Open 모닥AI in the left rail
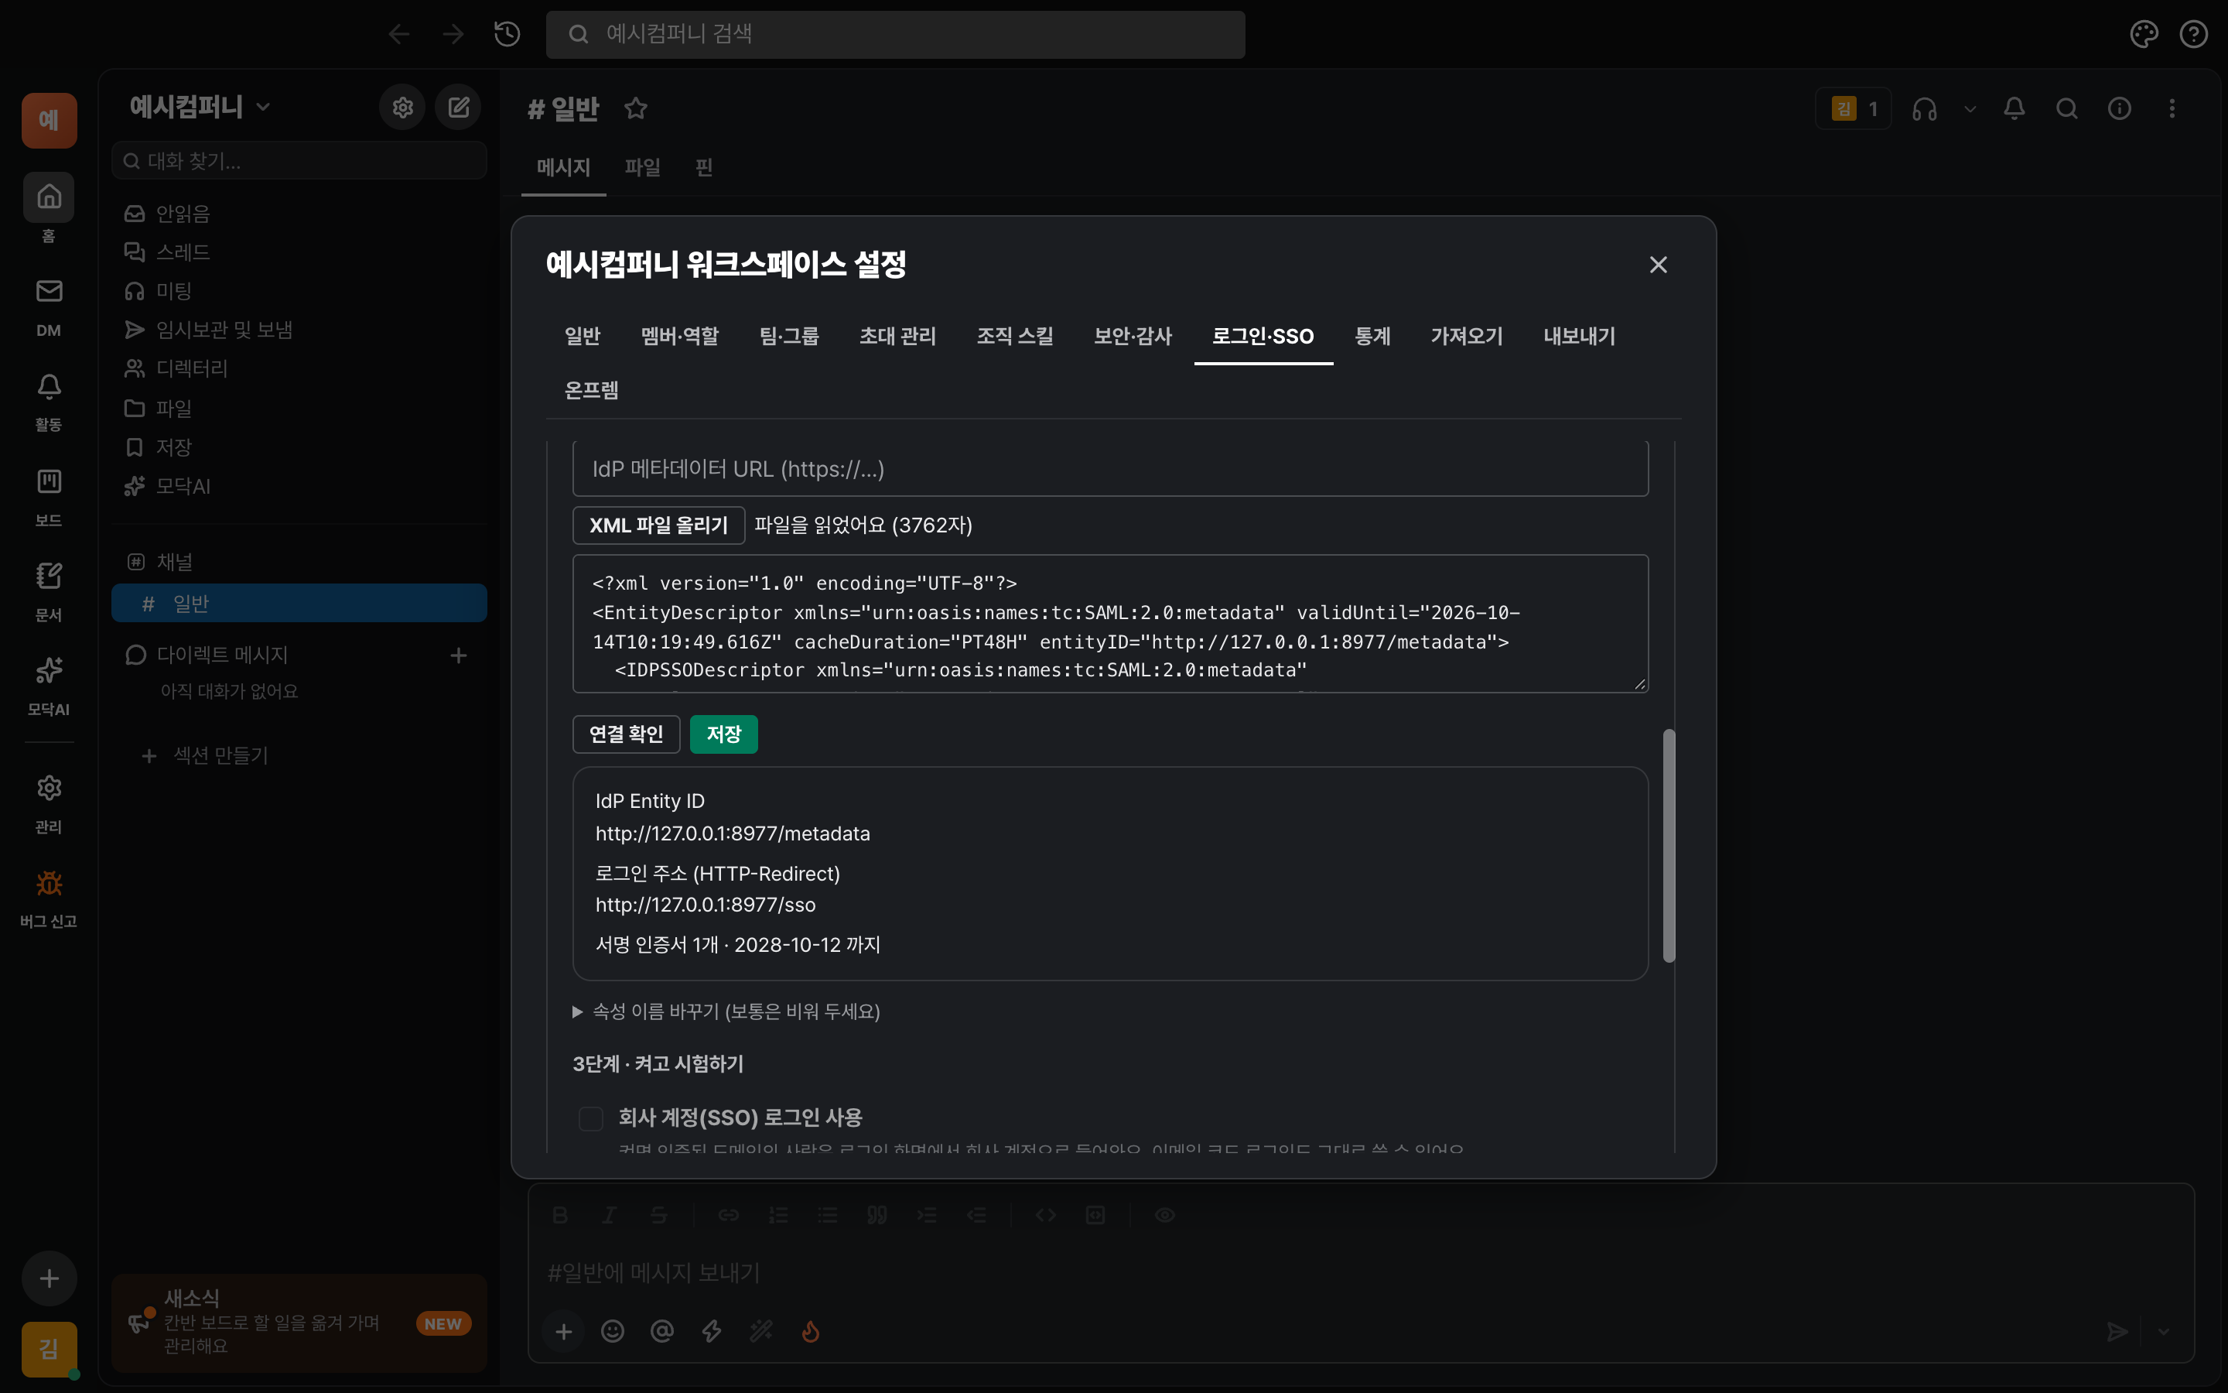 (49, 686)
